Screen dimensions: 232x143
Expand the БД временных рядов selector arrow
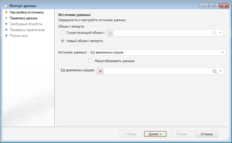click(x=220, y=71)
